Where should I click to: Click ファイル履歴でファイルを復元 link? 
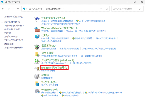point(91,56)
